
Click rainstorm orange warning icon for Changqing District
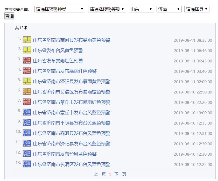[27, 91]
